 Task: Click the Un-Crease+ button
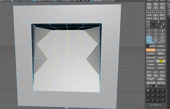pyautogui.click(x=156, y=18)
